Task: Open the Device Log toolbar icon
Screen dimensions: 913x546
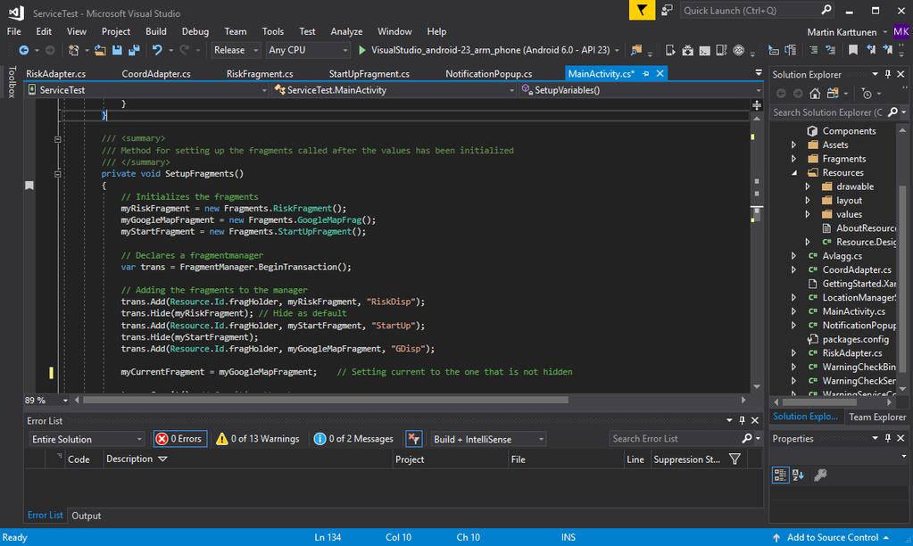Action: click(x=721, y=50)
